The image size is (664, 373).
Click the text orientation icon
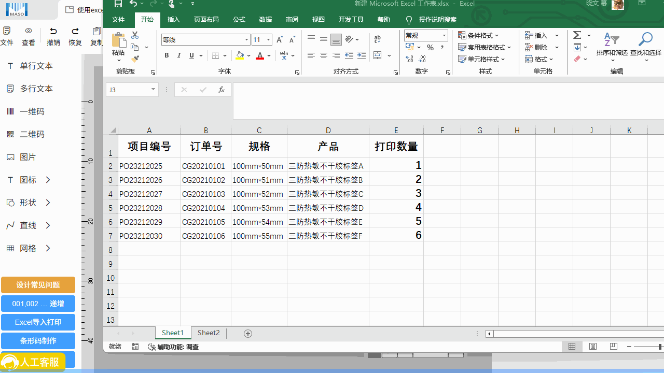(350, 39)
